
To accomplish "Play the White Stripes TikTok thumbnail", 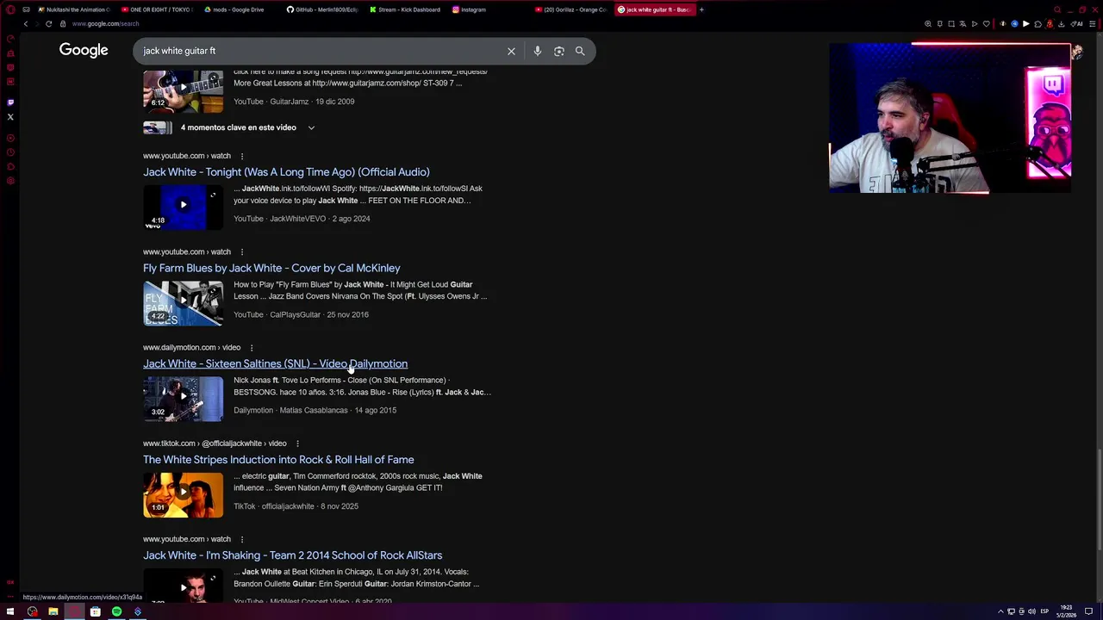I will point(183,493).
